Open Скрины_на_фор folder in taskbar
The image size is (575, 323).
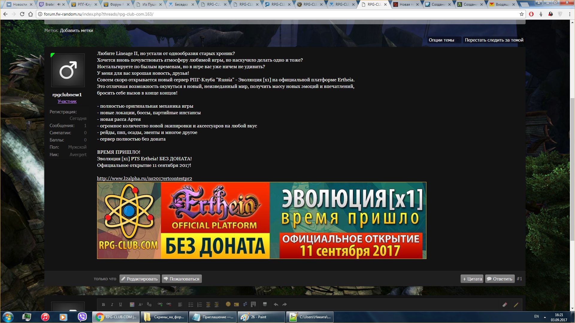[164, 317]
